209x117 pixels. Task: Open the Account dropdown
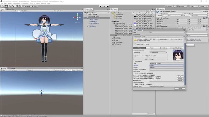[x=183, y=6]
